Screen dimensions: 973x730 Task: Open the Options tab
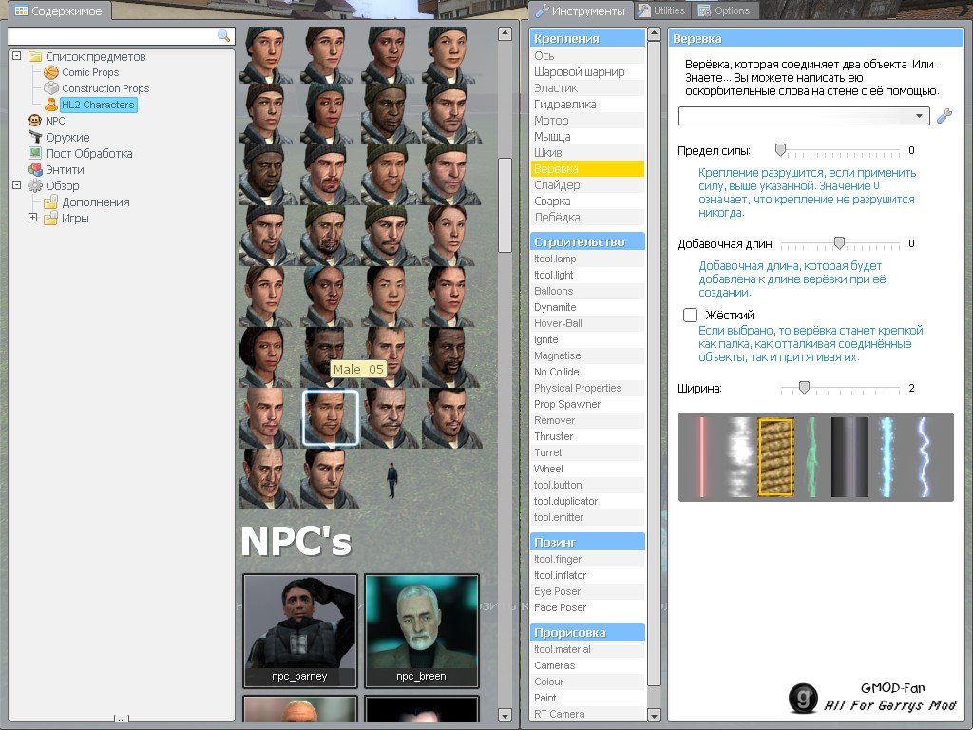coord(724,10)
